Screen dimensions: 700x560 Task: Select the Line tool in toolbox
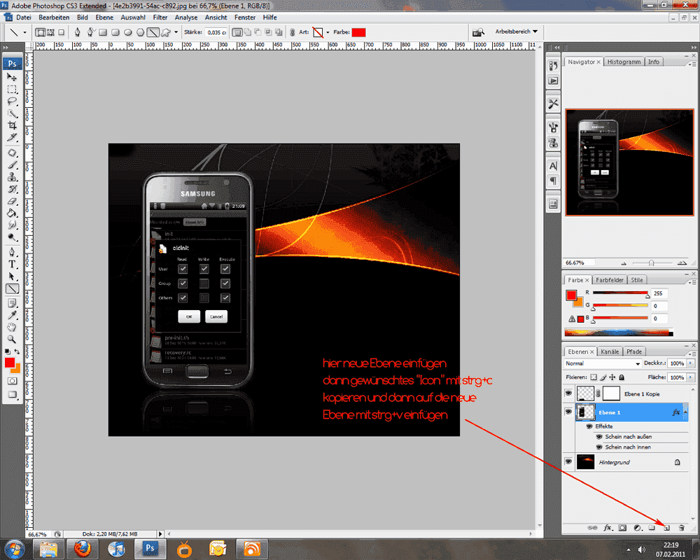click(x=12, y=289)
